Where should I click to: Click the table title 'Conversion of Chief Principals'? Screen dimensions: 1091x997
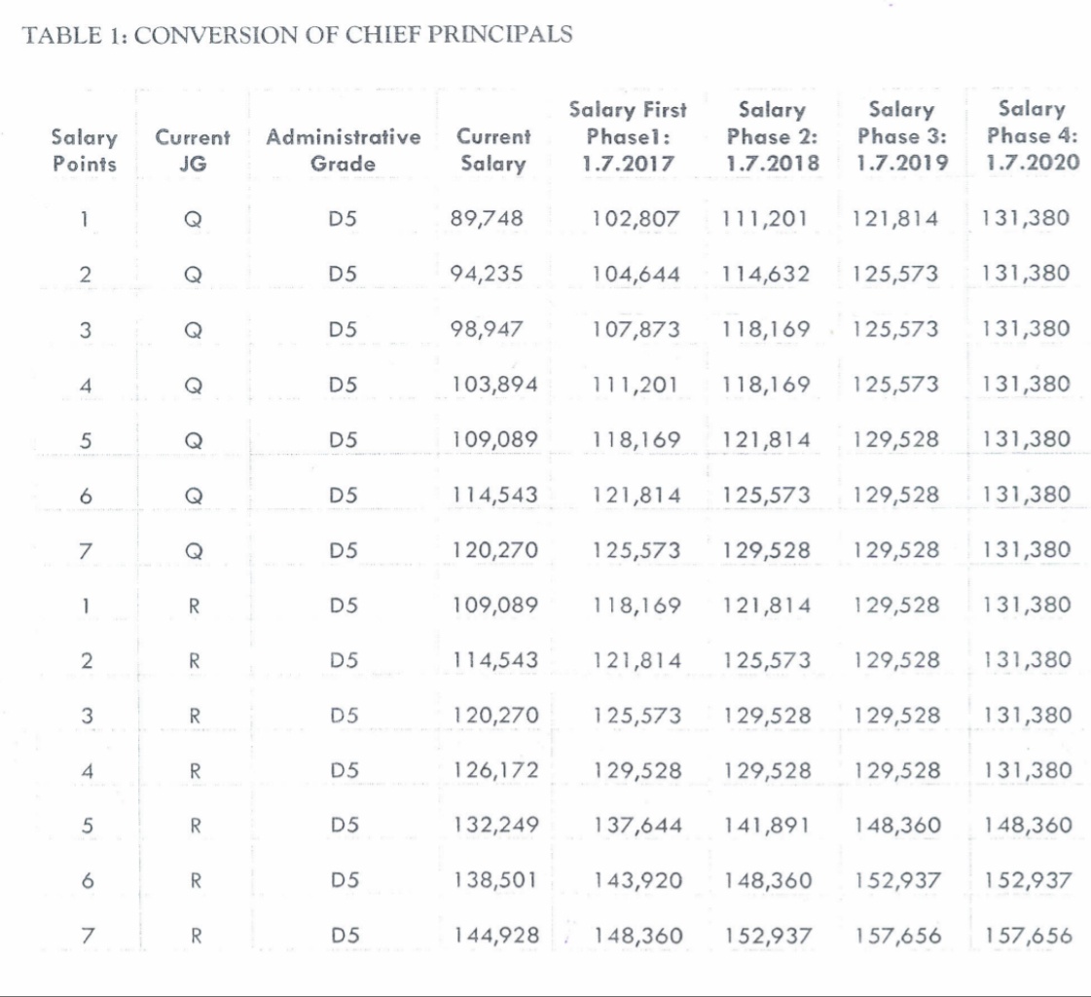297,33
